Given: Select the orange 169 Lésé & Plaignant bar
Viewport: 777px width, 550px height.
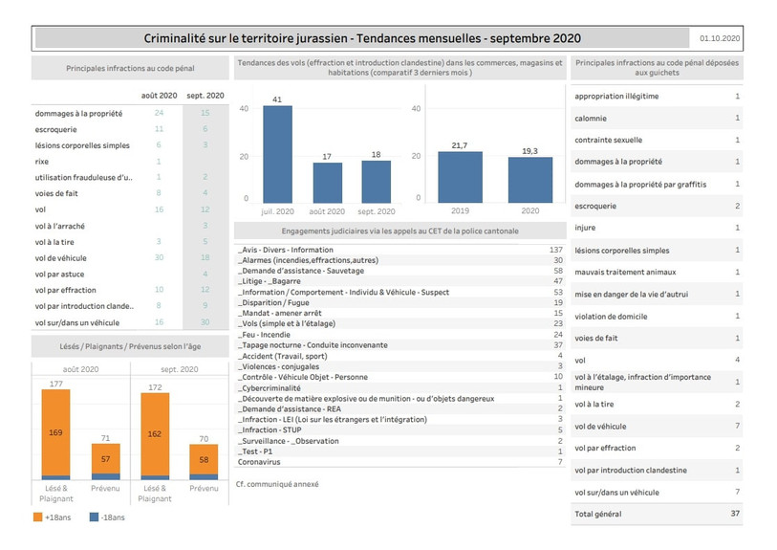Looking at the screenshot, I should click(56, 432).
